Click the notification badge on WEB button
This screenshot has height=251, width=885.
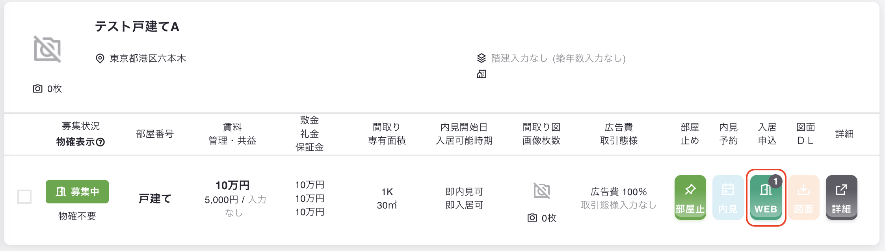point(775,181)
